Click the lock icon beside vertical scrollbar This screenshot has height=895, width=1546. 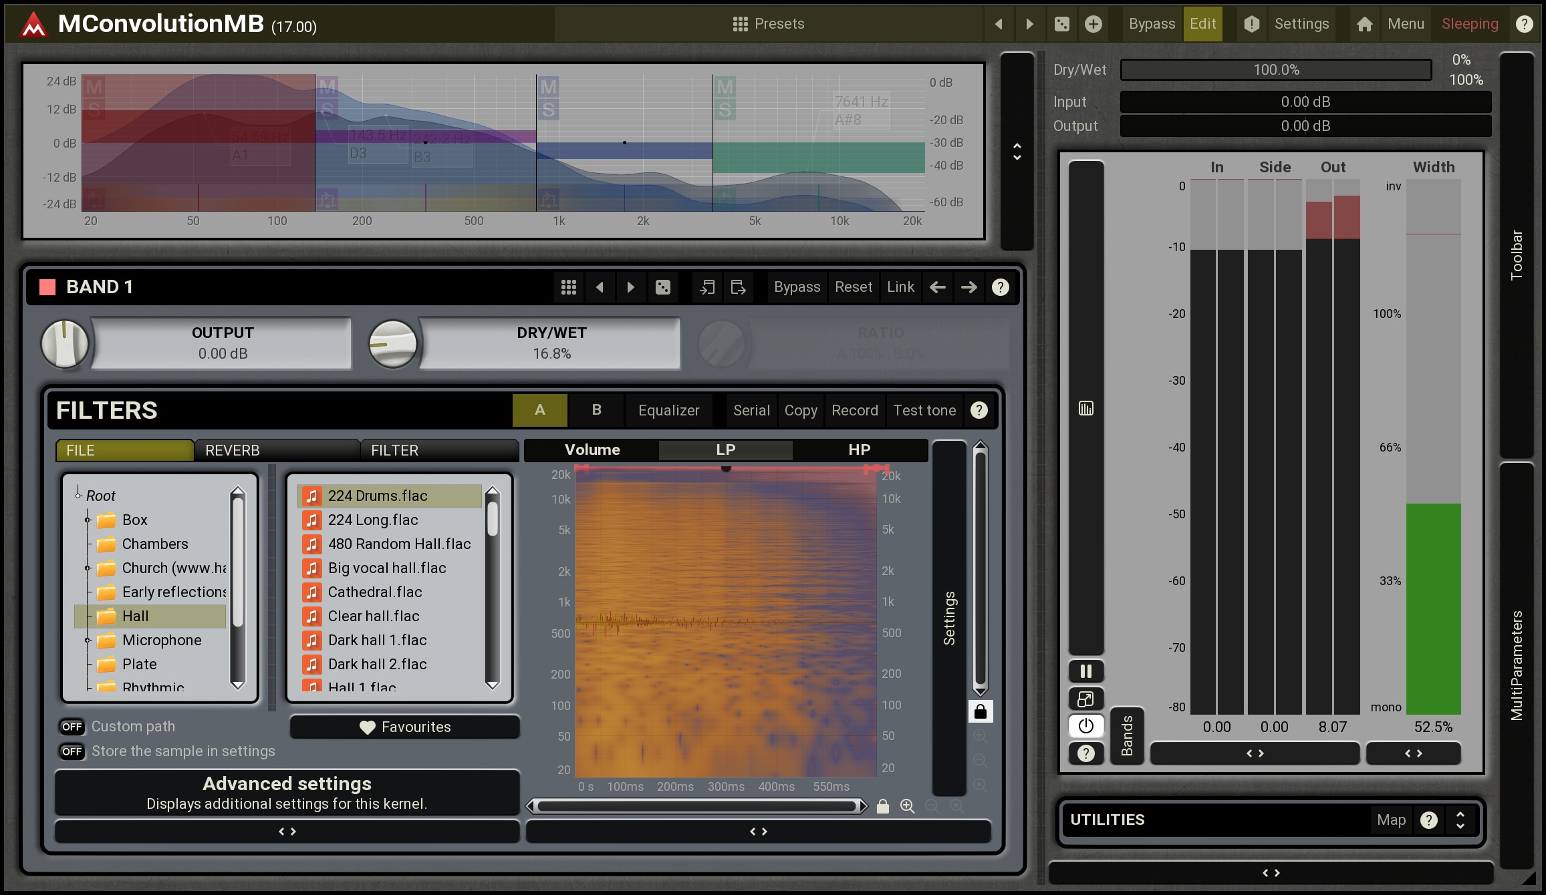[x=980, y=711]
